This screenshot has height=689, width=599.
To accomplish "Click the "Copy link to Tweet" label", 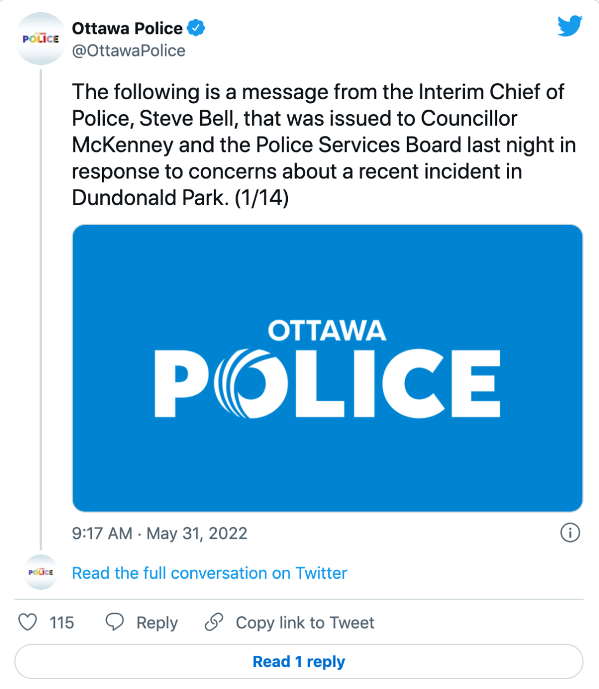I will point(305,622).
